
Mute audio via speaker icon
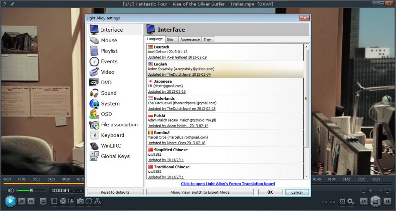(10, 190)
